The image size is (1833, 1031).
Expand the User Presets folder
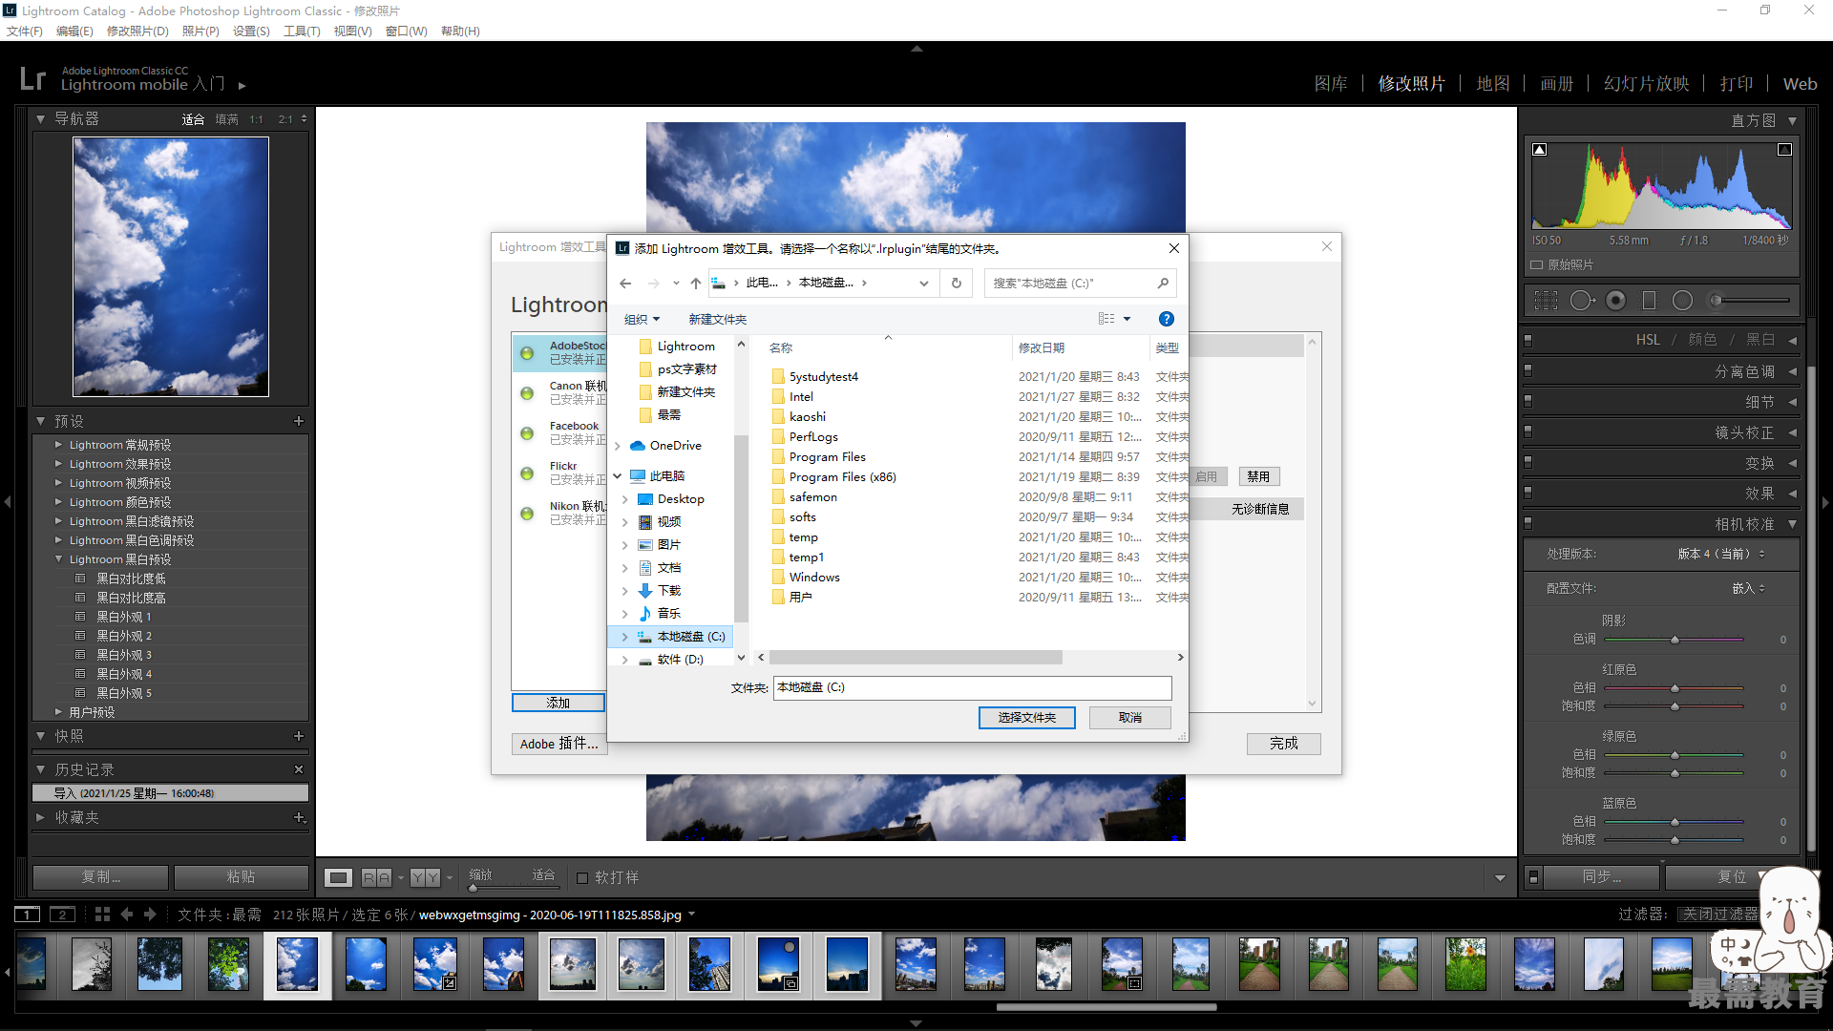58,712
